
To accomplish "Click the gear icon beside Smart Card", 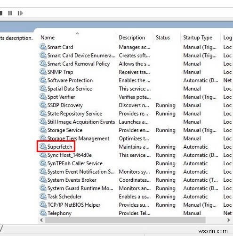I will click(x=43, y=47).
